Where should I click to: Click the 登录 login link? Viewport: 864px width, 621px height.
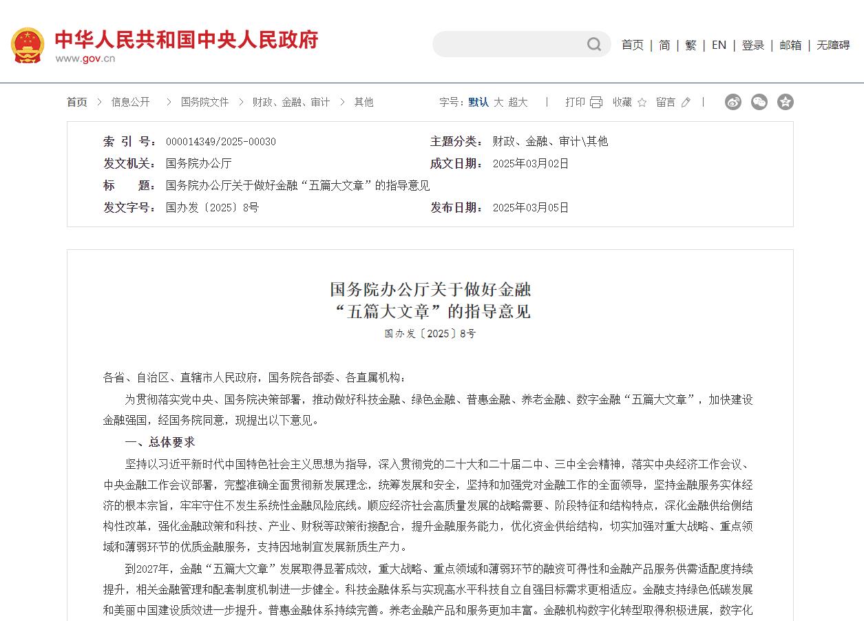(752, 45)
